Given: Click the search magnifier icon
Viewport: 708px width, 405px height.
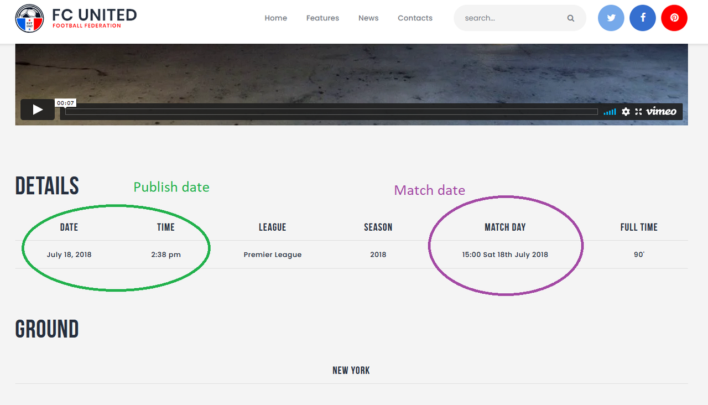Looking at the screenshot, I should 571,18.
